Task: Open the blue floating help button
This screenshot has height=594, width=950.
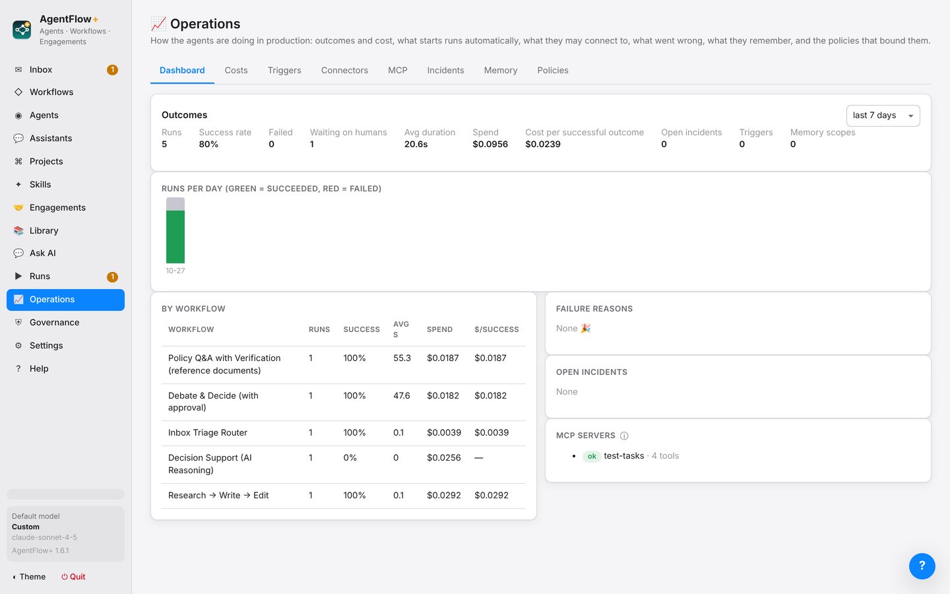Action: pyautogui.click(x=922, y=566)
